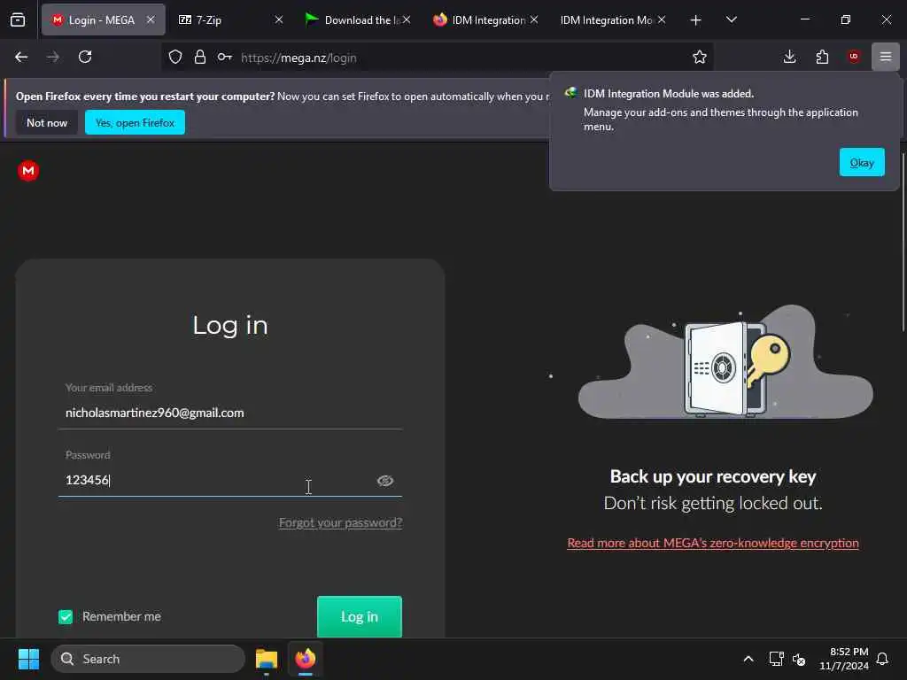Viewport: 907px width, 680px height.
Task: Click the taskbar Search box
Action: point(148,659)
